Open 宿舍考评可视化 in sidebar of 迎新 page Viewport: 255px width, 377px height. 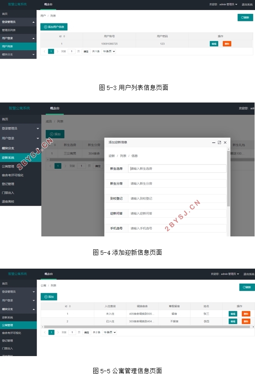[20, 175]
